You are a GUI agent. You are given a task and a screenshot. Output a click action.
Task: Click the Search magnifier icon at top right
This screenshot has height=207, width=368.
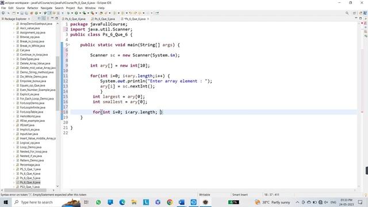[347, 13]
